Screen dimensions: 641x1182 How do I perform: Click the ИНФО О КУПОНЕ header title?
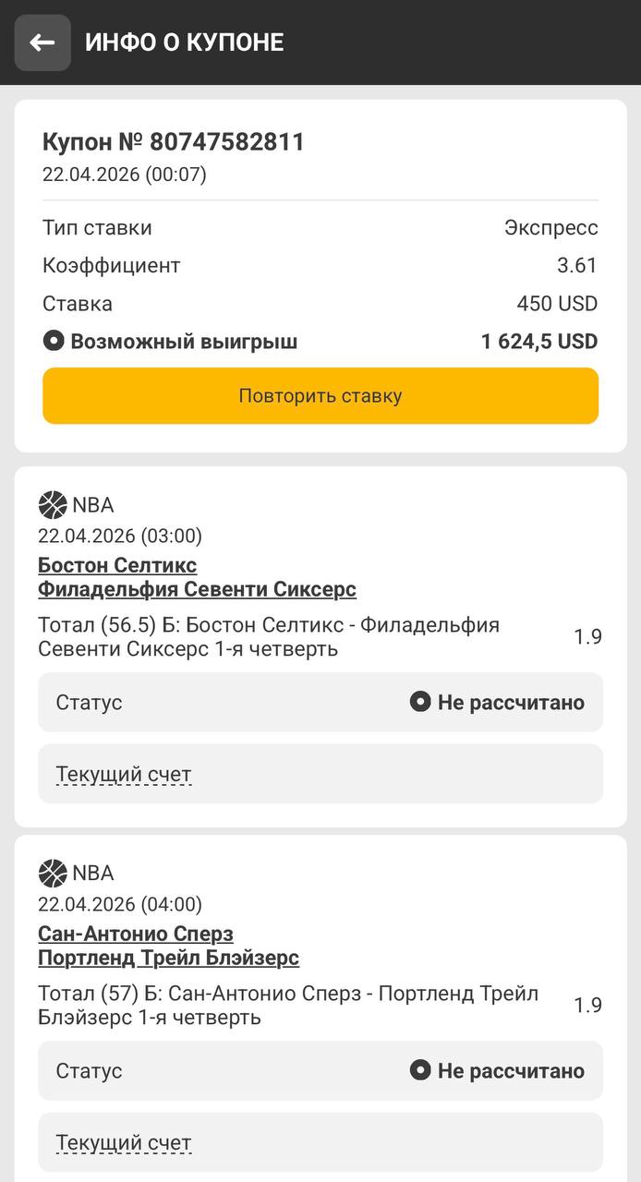(185, 42)
